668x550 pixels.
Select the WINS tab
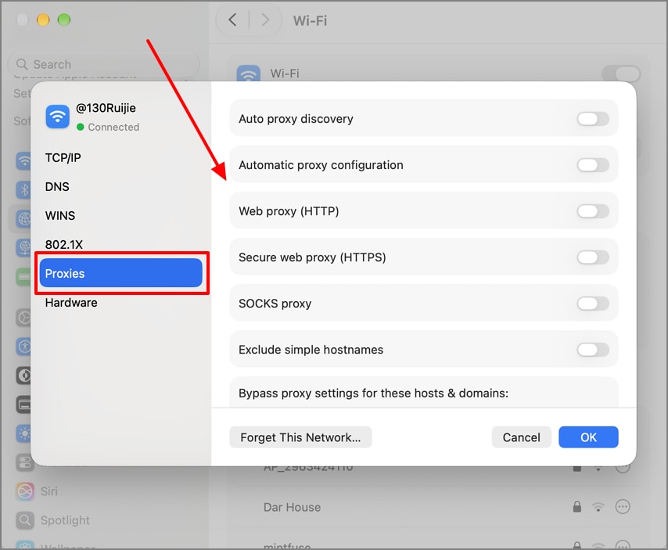click(x=121, y=216)
